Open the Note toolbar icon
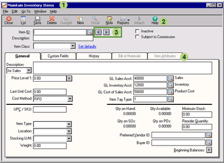This screenshot has width=224, height=164. (109, 20)
